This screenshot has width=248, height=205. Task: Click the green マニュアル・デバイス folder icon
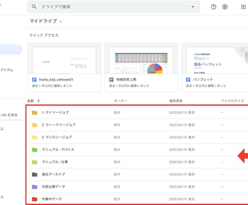point(35,149)
